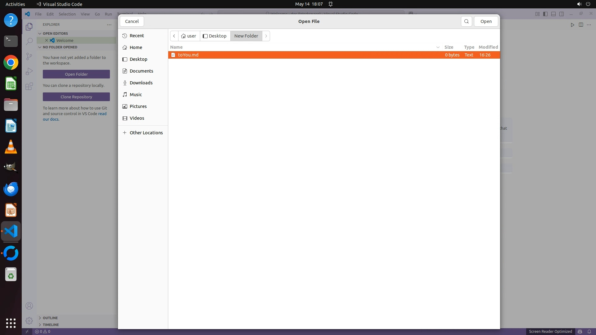Open Run and Debug view icon

29,71
